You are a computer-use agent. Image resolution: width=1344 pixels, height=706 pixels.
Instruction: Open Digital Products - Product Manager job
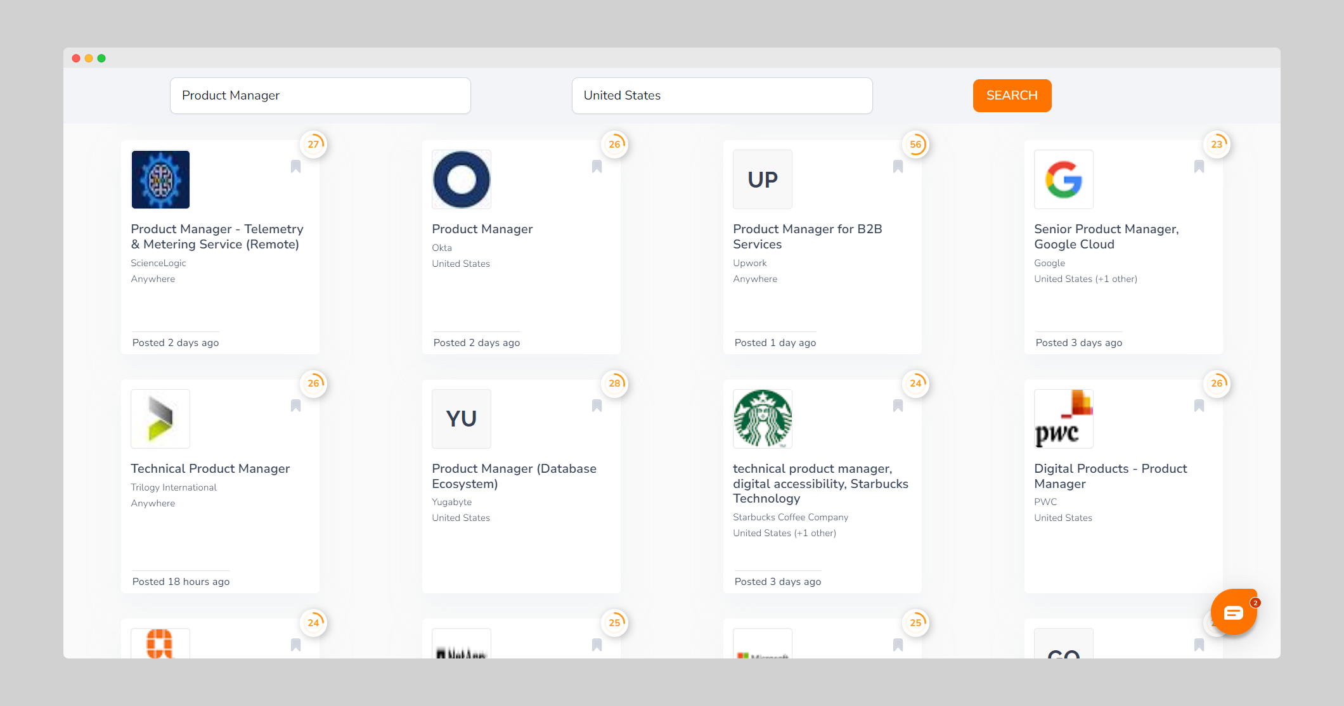tap(1111, 476)
